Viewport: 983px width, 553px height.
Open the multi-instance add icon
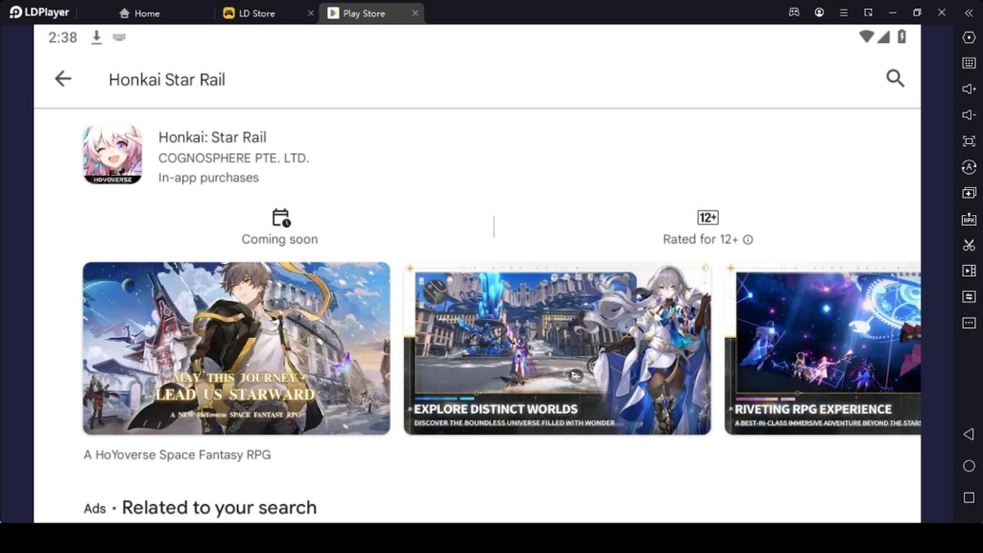pyautogui.click(x=969, y=193)
